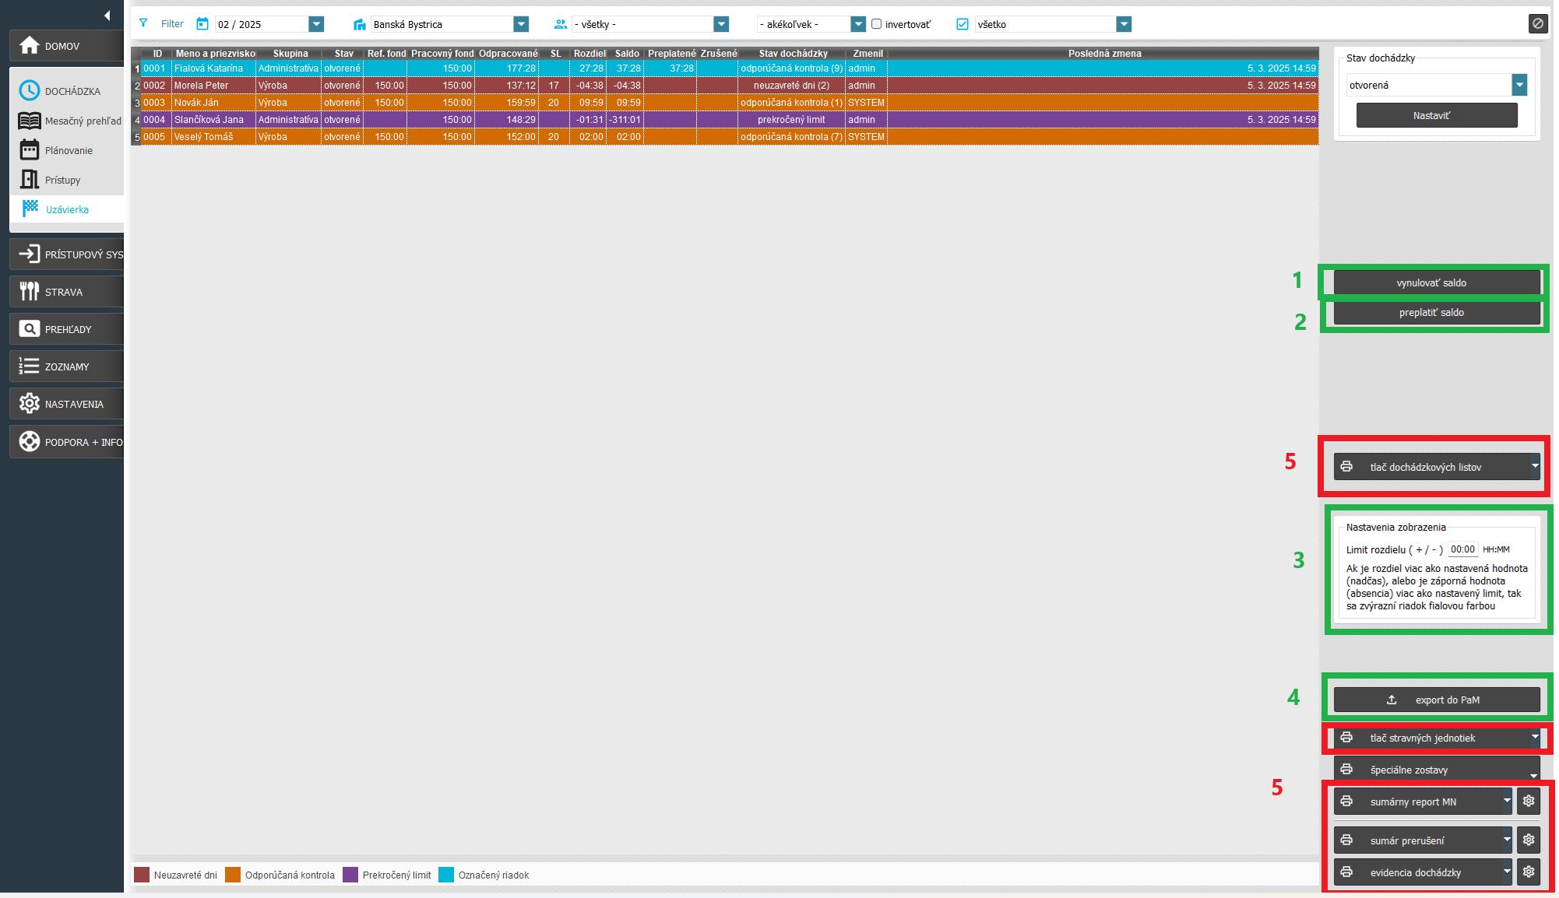
Task: Click the Limit rozdielu time input field
Action: 1462,549
